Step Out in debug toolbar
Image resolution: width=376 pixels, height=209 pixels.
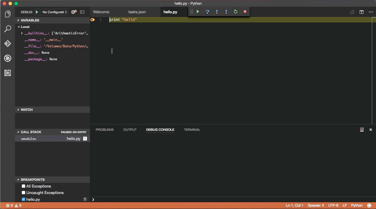point(226,12)
